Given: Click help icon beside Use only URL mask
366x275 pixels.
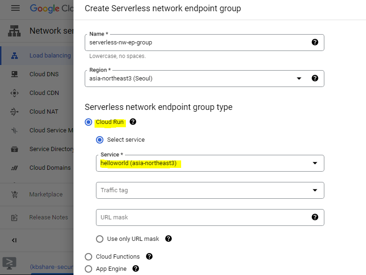Looking at the screenshot, I should click(x=168, y=239).
